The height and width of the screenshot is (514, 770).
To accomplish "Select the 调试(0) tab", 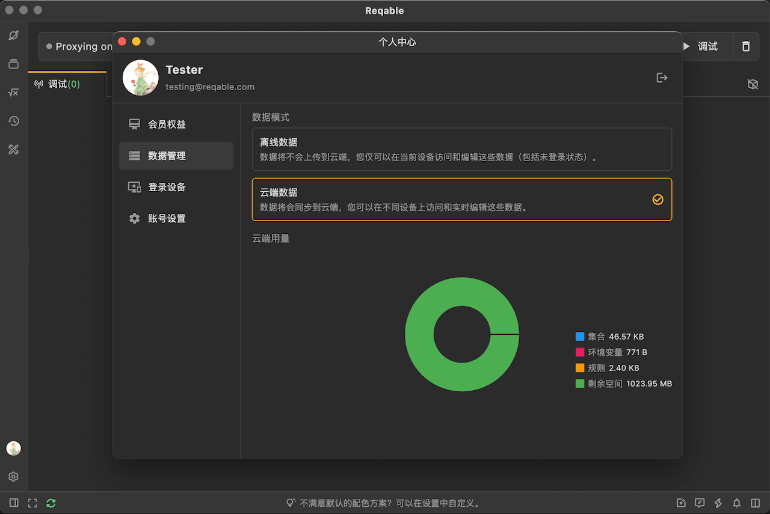I will pos(58,84).
